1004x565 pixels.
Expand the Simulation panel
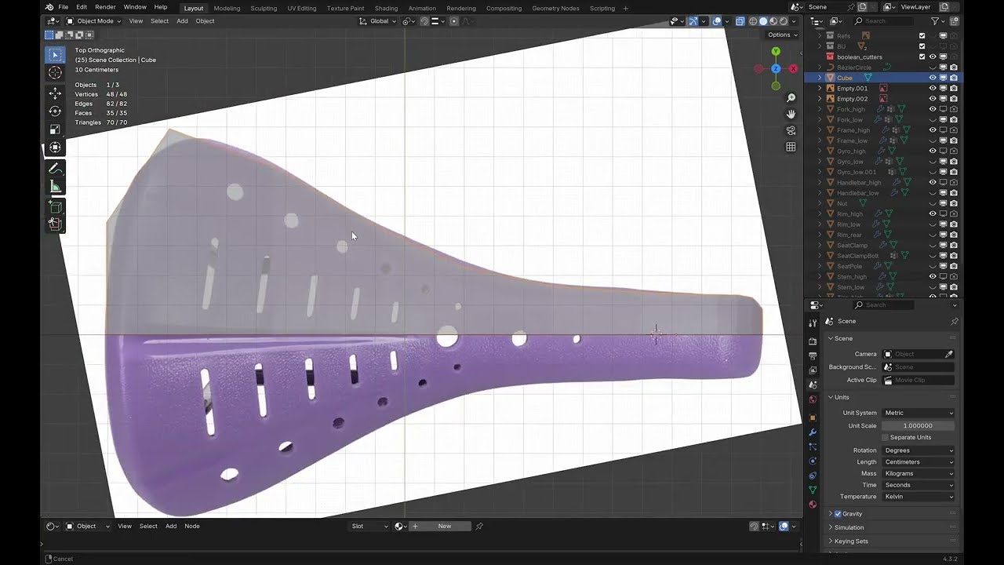849,527
